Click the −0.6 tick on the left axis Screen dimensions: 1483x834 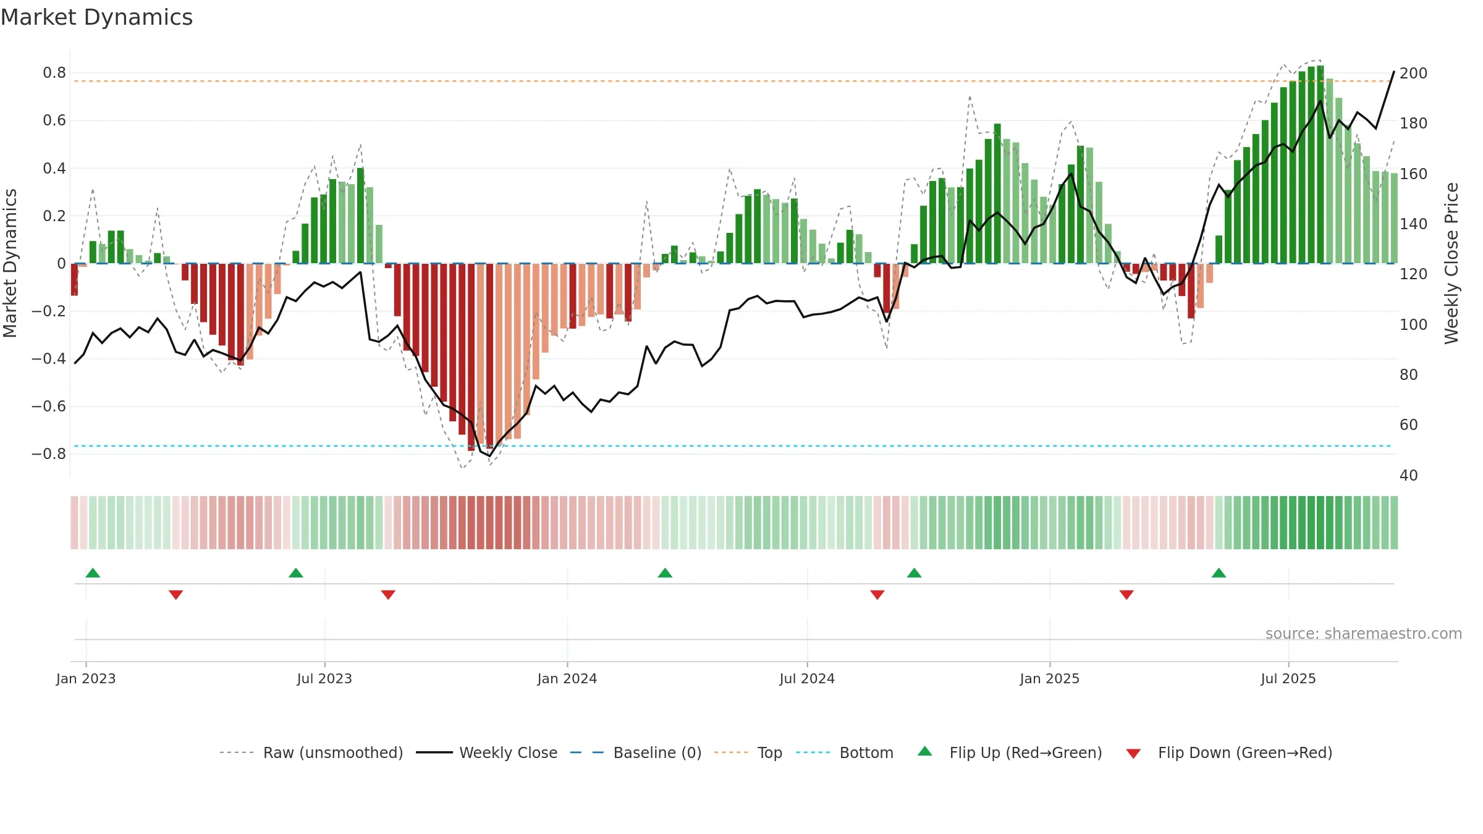coord(49,406)
